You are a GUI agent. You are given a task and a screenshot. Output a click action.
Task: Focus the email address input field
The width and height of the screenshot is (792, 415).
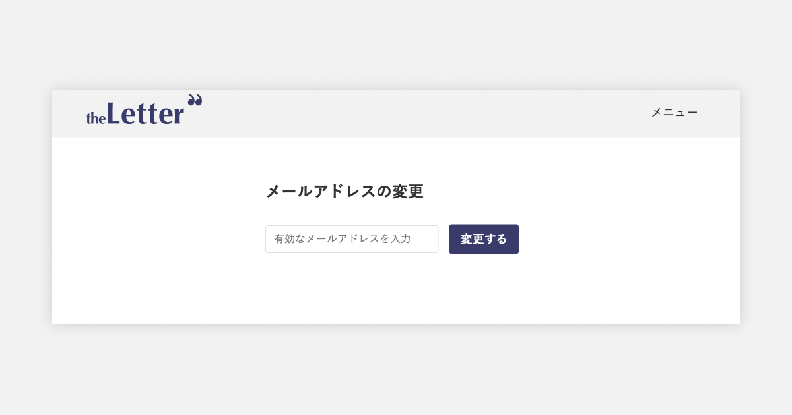[x=352, y=239]
